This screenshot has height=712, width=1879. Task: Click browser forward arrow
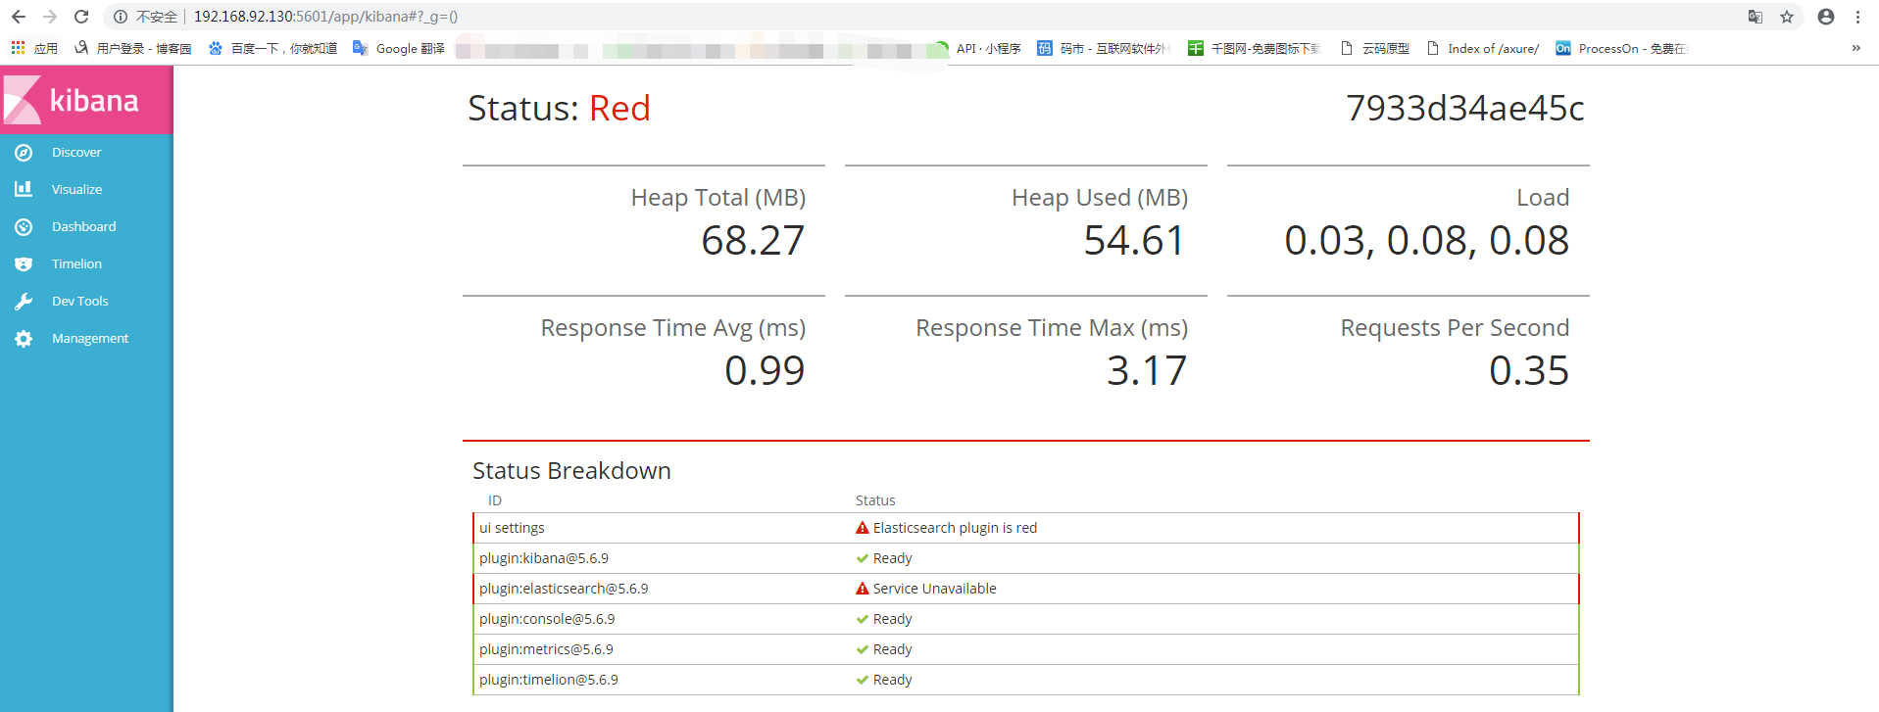pos(50,17)
